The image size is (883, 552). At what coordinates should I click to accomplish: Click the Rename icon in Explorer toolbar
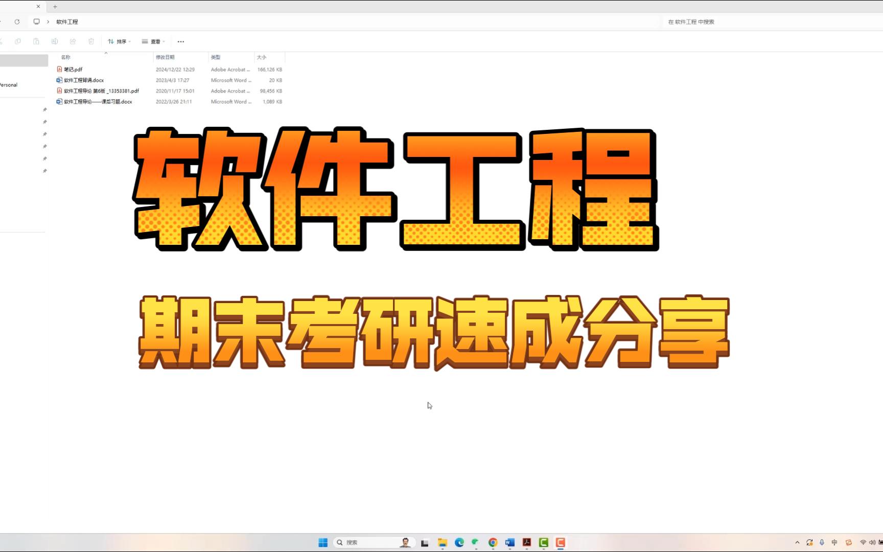[55, 41]
